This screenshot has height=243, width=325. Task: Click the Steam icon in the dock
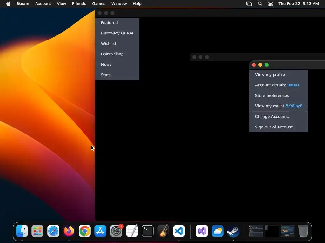point(233,231)
